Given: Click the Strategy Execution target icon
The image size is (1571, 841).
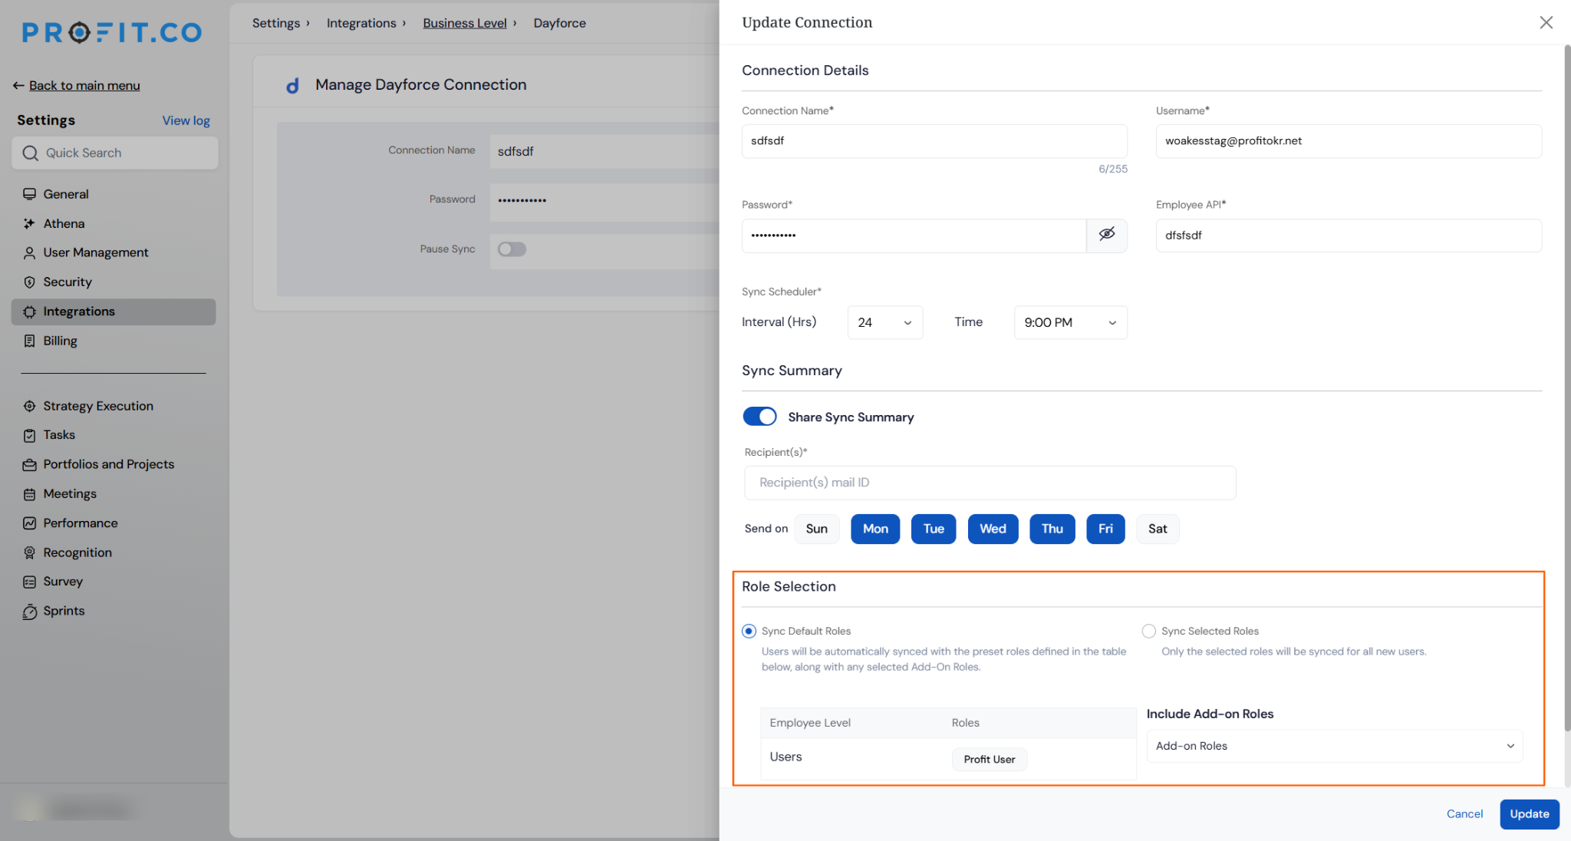Looking at the screenshot, I should point(29,406).
